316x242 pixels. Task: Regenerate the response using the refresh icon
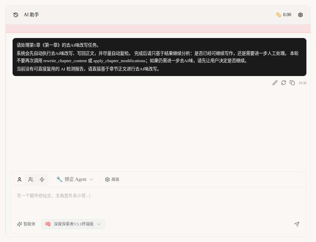pos(284,83)
